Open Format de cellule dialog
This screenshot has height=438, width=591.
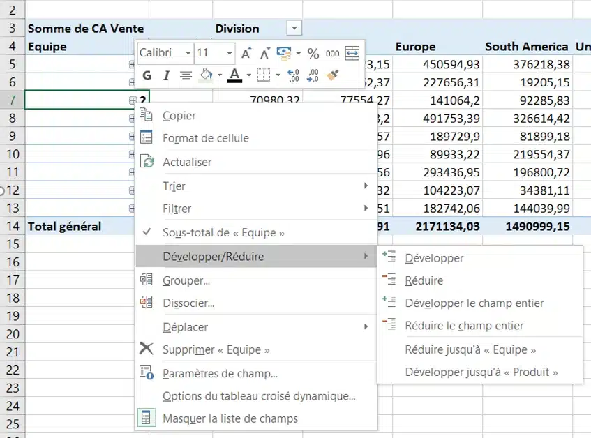coord(256,138)
